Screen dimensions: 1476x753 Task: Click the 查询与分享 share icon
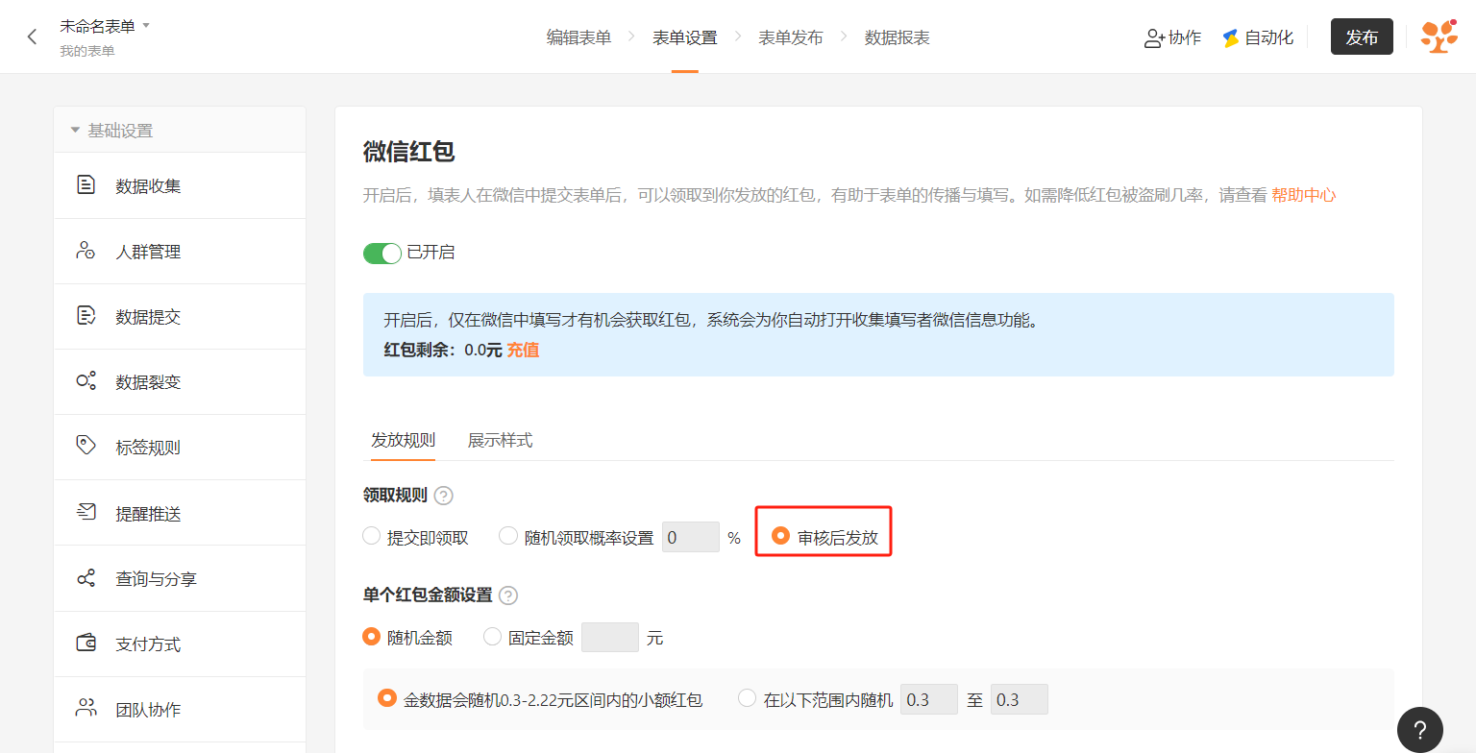86,578
